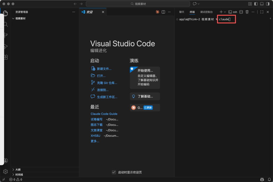Open recent project Claude Code Guide
The height and width of the screenshot is (182, 273).
point(104,114)
